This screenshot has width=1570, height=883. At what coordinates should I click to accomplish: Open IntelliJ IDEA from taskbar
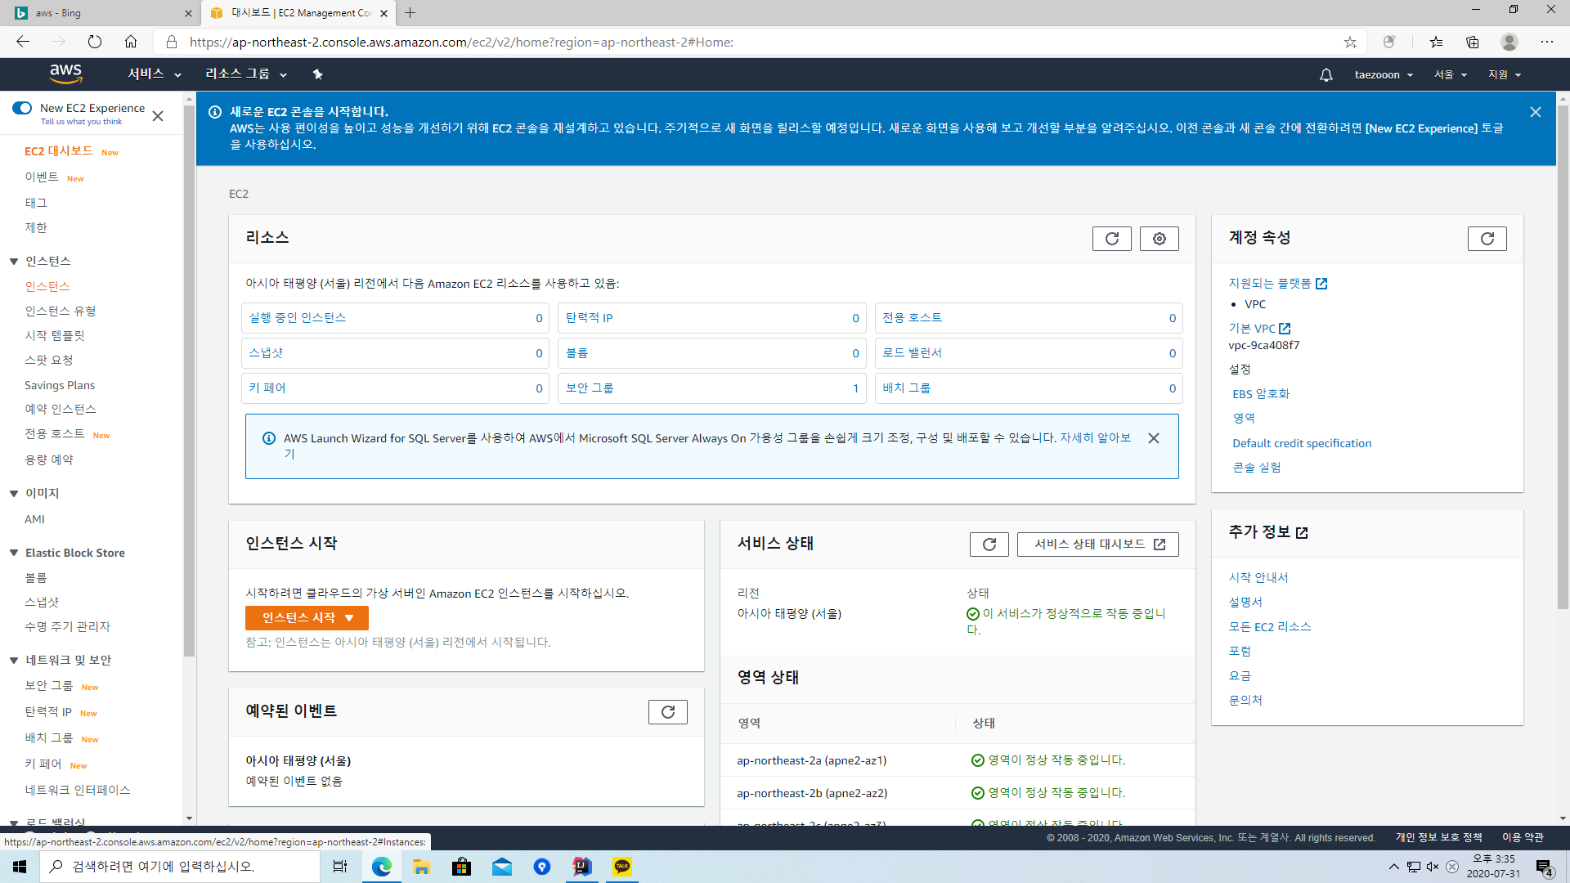click(x=582, y=867)
